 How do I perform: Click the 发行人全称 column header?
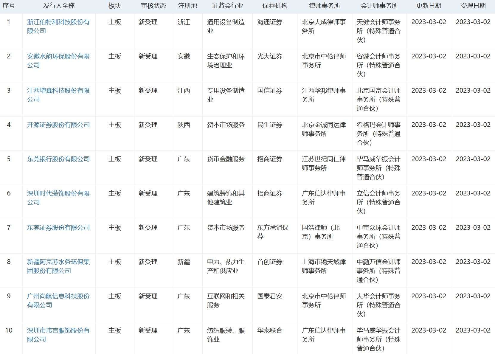pos(59,6)
